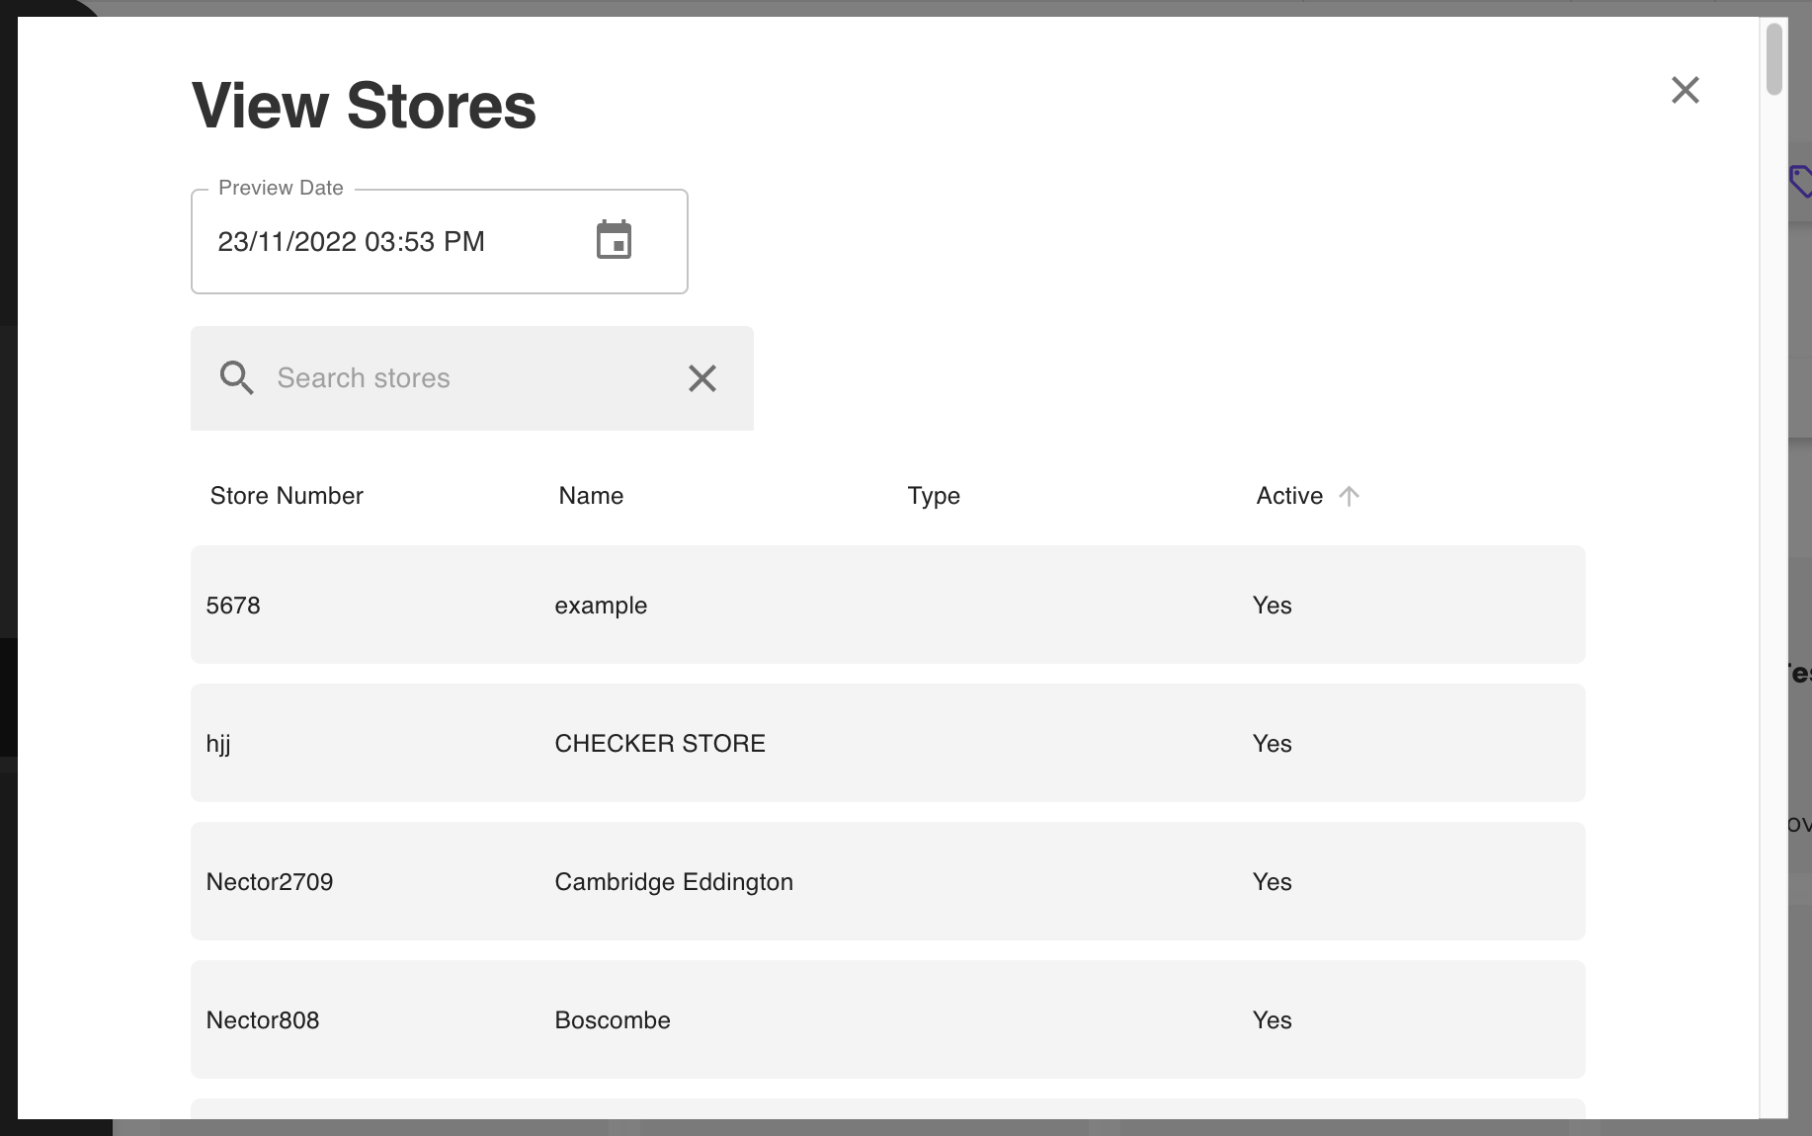The image size is (1812, 1136).
Task: Clear the Search stores field
Action: [701, 377]
